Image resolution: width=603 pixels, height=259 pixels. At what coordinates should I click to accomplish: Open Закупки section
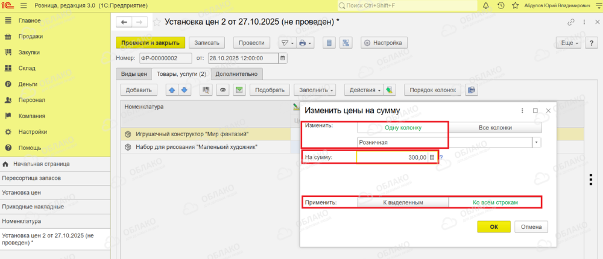click(29, 52)
